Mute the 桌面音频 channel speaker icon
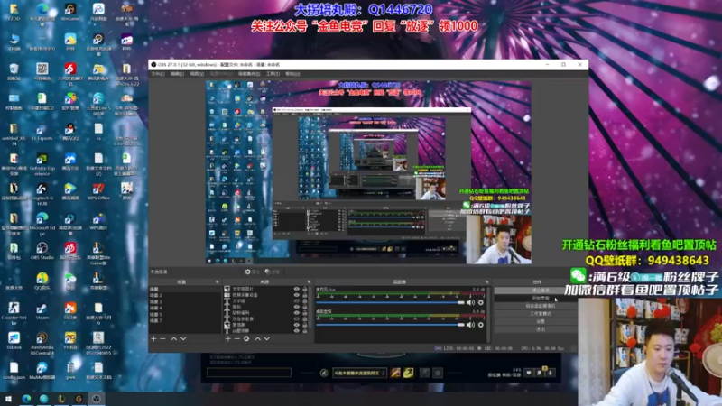The image size is (722, 406). click(x=470, y=325)
